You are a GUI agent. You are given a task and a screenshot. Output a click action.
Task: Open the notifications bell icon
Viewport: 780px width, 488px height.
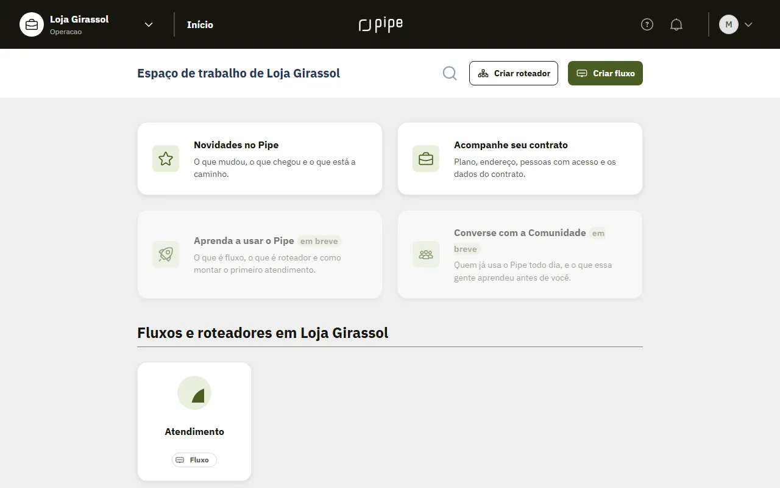coord(676,24)
